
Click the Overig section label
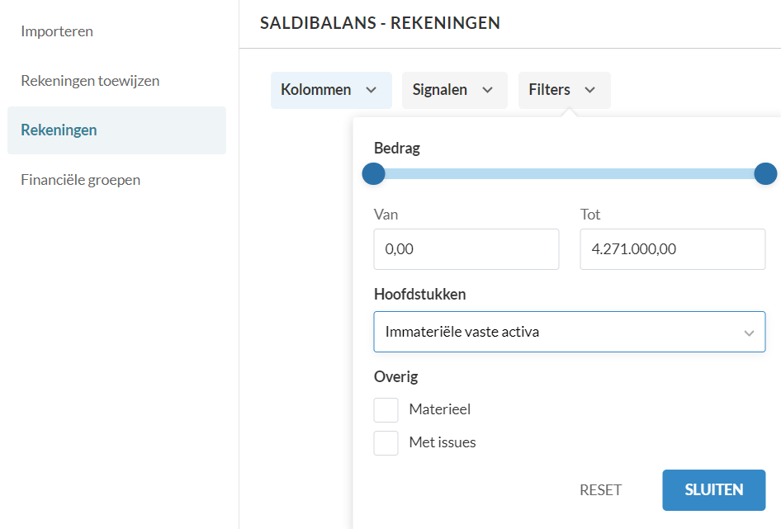pos(396,377)
